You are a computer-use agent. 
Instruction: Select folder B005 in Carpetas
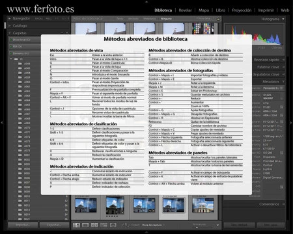coord(27,174)
